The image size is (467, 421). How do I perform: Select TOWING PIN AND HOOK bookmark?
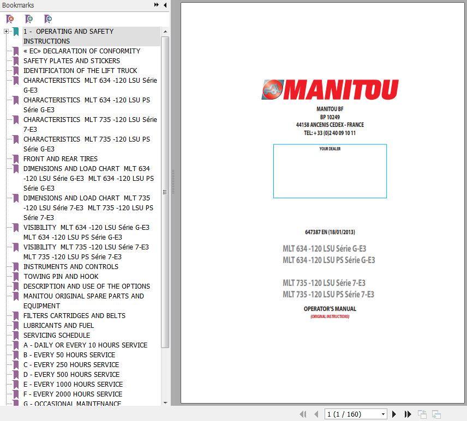point(61,277)
